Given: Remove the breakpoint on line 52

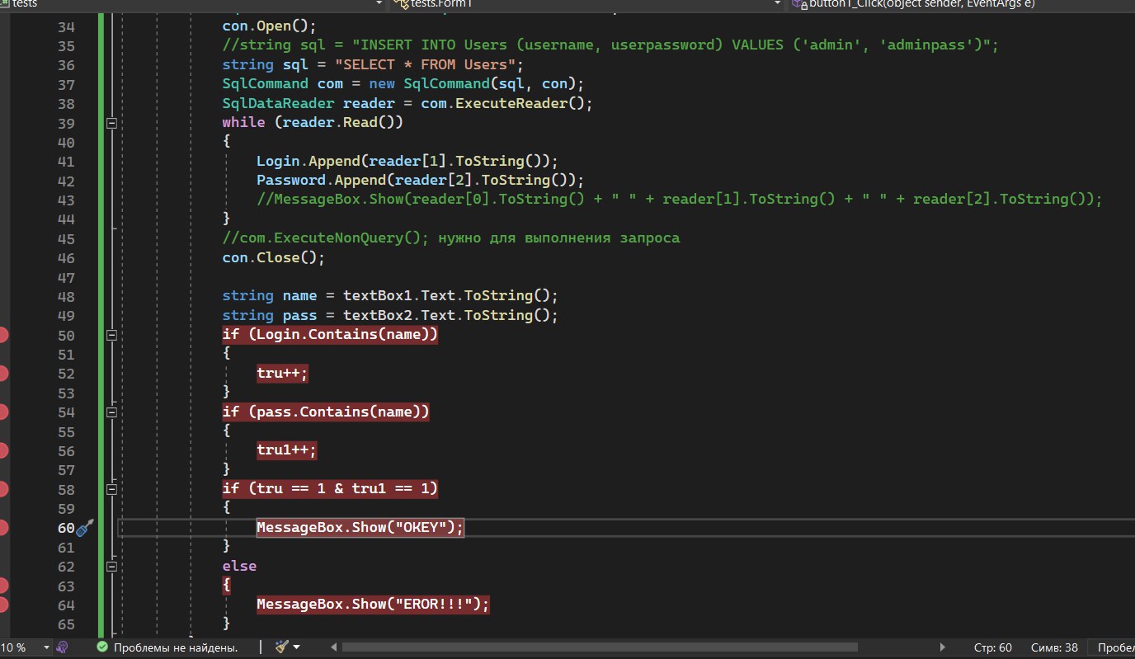Looking at the screenshot, I should pyautogui.click(x=2, y=374).
